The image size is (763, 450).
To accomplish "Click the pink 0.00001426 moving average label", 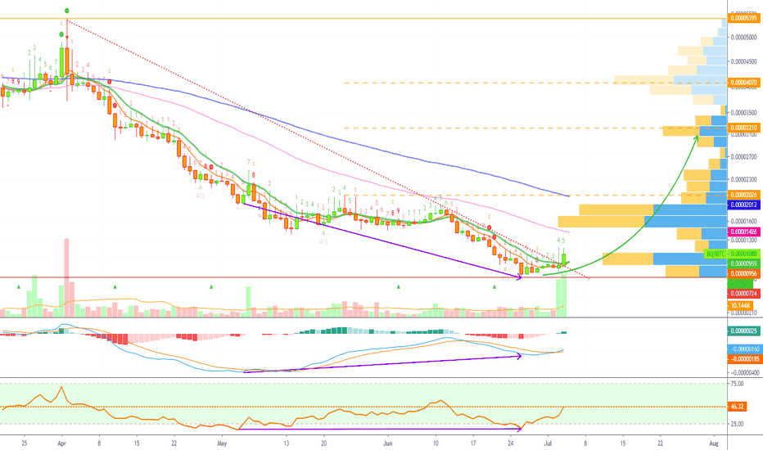I will [744, 232].
